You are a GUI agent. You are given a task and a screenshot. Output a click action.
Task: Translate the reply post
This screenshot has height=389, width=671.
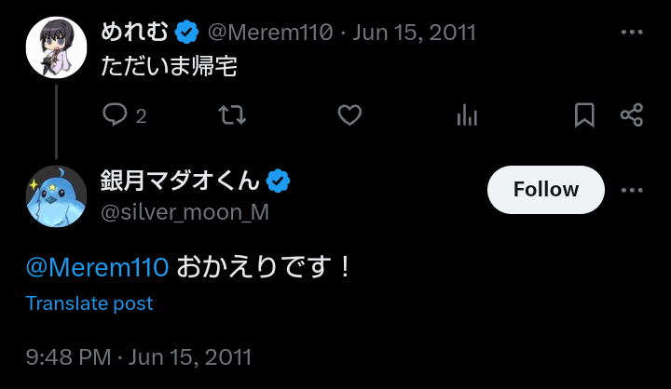point(89,303)
